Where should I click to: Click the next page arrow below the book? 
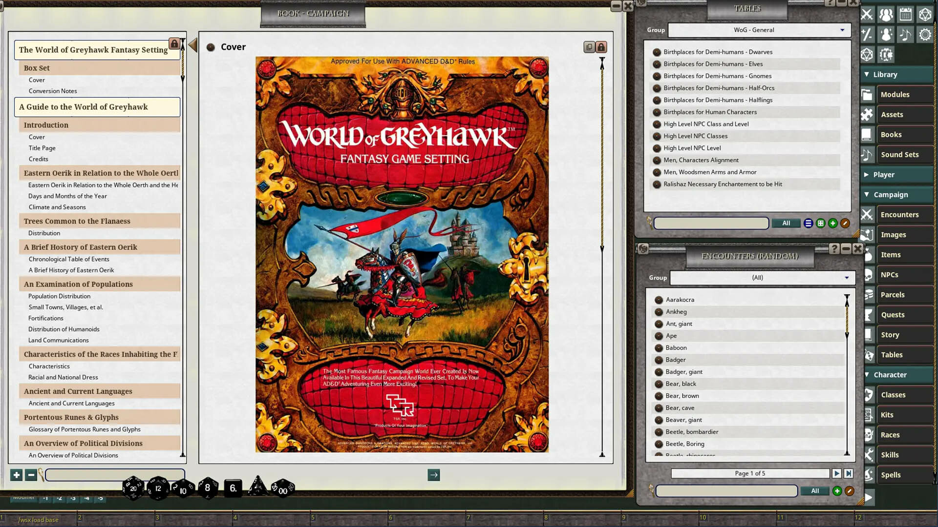(x=433, y=475)
